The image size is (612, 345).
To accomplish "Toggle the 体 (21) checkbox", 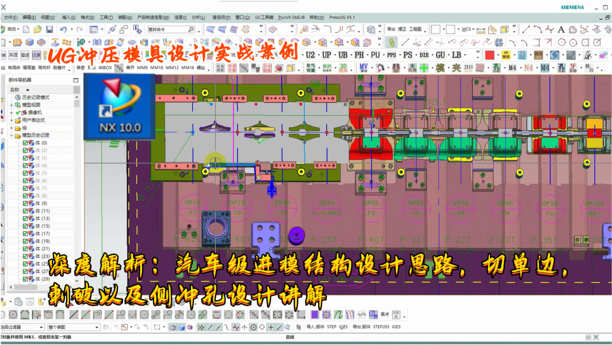I will 25,249.
